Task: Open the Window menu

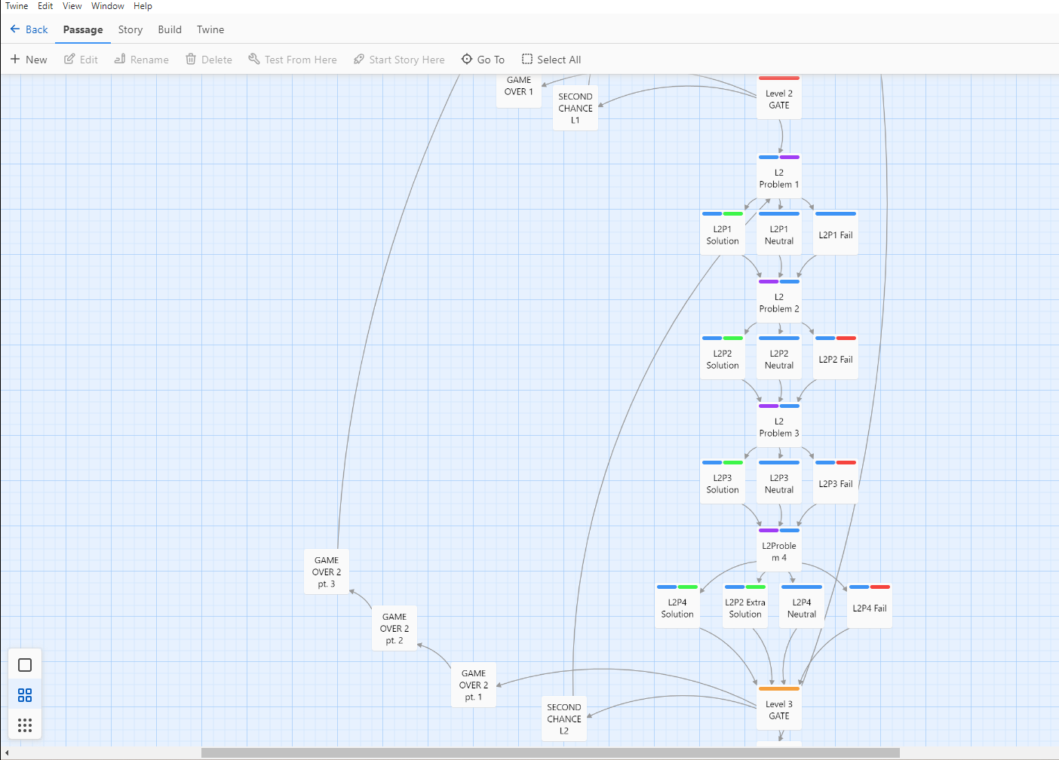Action: click(108, 6)
